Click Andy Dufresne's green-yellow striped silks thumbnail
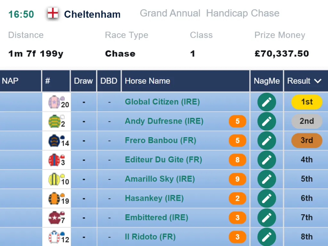Image resolution: width=328 pixels, height=246 pixels. pyautogui.click(x=55, y=121)
